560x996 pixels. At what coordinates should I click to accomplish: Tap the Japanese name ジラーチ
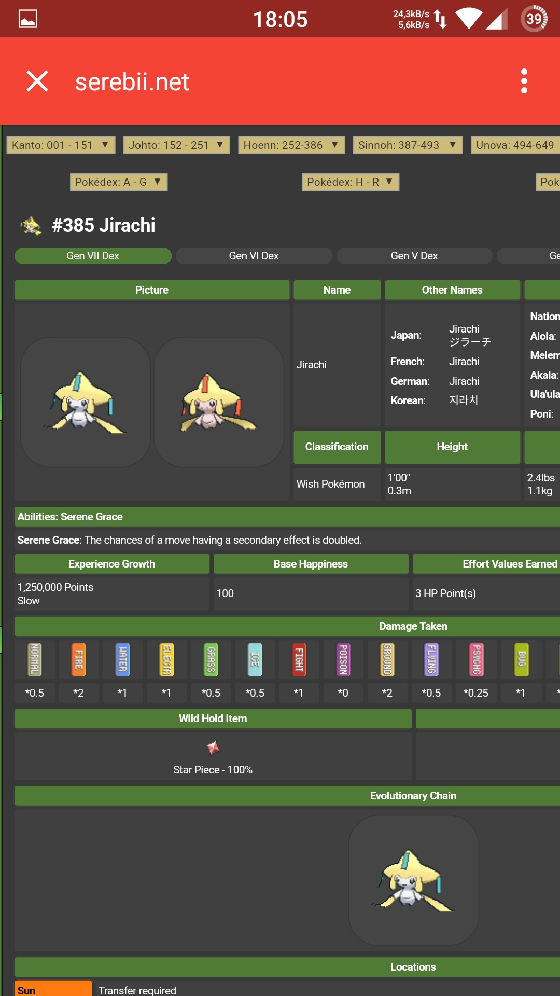click(470, 342)
